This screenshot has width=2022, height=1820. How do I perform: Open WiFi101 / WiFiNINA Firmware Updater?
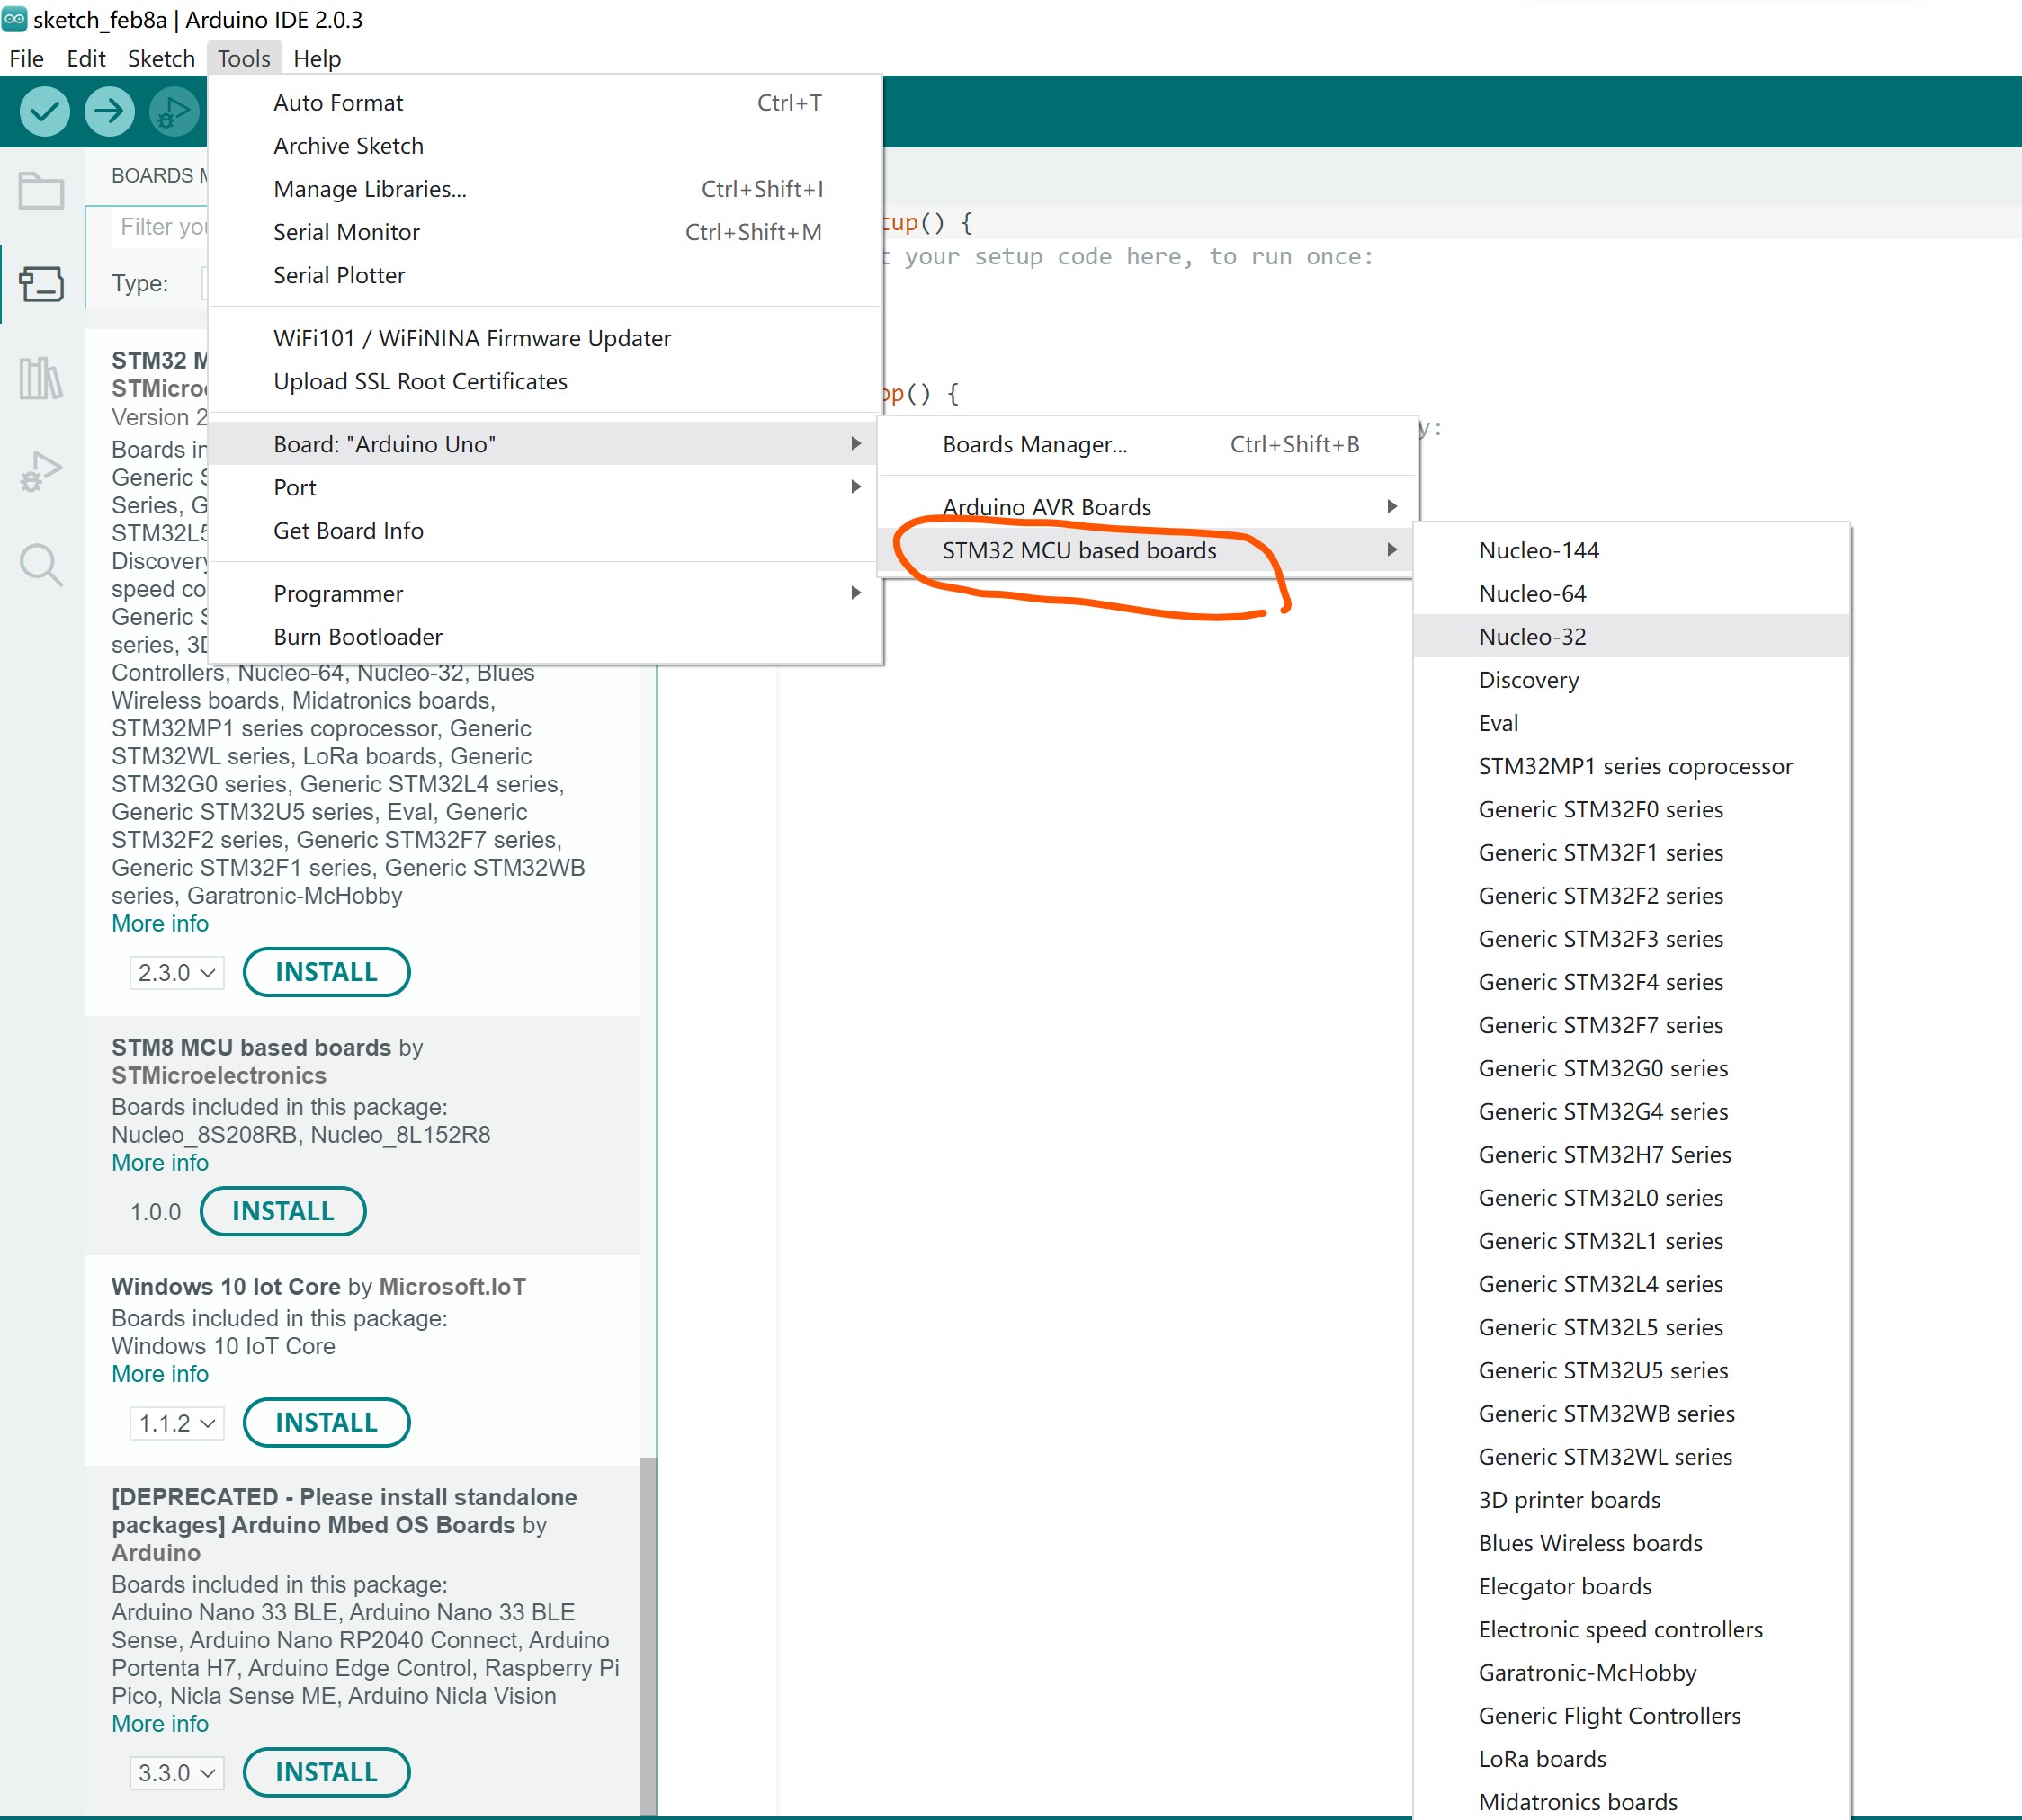point(546,338)
